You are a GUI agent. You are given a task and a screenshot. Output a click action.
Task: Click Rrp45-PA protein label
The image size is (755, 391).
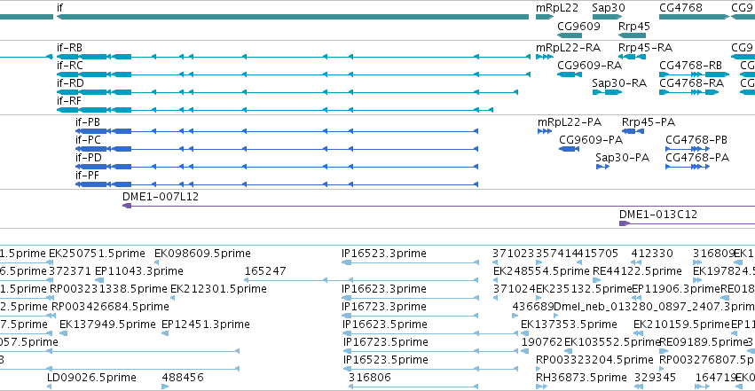click(649, 122)
